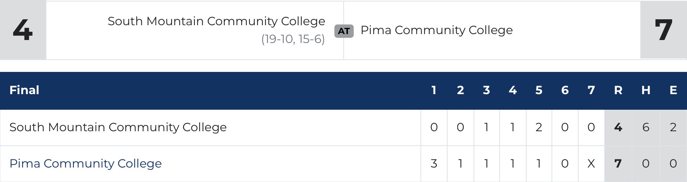Click Pima's bold runs total 7 in linescore

[618, 163]
